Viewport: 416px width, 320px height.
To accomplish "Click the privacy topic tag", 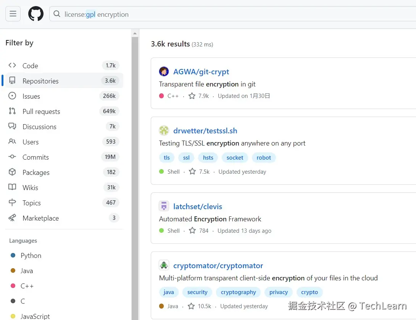I will (x=279, y=292).
